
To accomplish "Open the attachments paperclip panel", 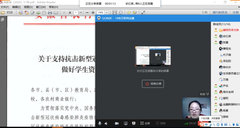I will click(3, 26).
